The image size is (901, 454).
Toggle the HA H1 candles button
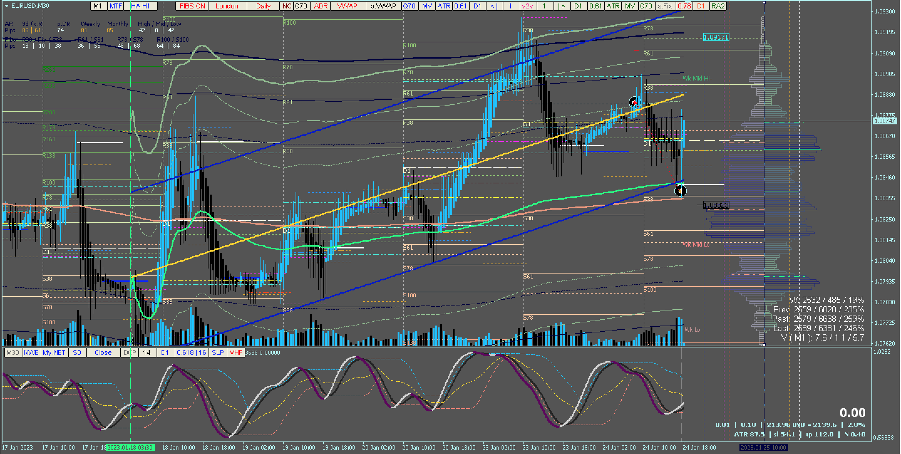pyautogui.click(x=140, y=6)
